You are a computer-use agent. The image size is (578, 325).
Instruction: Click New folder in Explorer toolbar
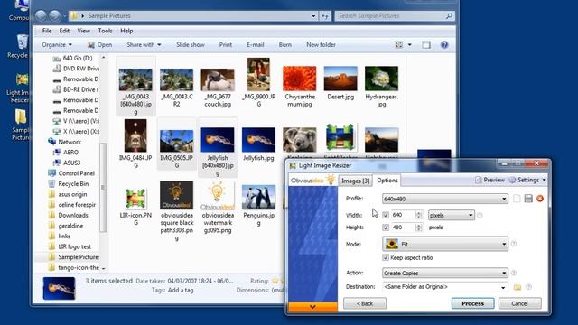[x=321, y=45]
